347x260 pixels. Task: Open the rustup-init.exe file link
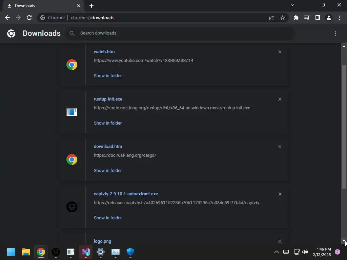click(x=108, y=99)
